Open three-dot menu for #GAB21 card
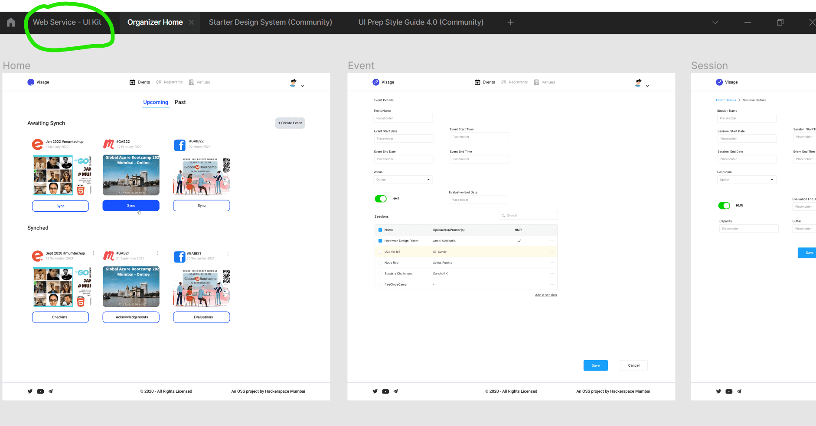Image resolution: width=816 pixels, height=426 pixels. point(157,253)
